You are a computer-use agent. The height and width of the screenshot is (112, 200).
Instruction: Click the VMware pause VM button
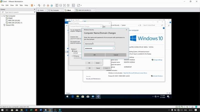(32, 5)
